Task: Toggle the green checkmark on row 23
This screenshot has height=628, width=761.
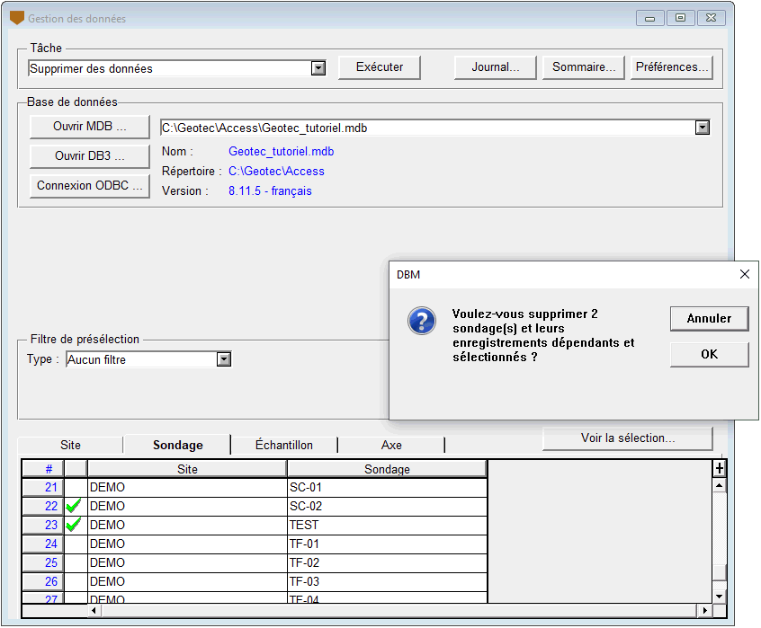Action: [74, 526]
